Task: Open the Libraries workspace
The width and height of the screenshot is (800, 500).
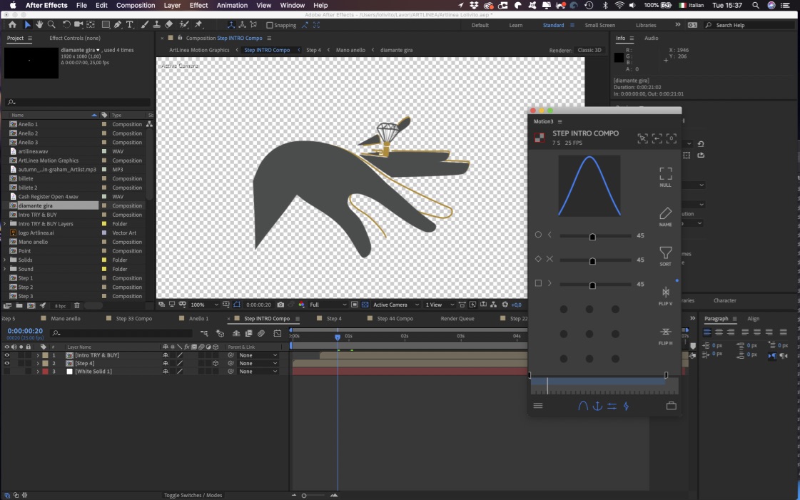Action: 646,25
